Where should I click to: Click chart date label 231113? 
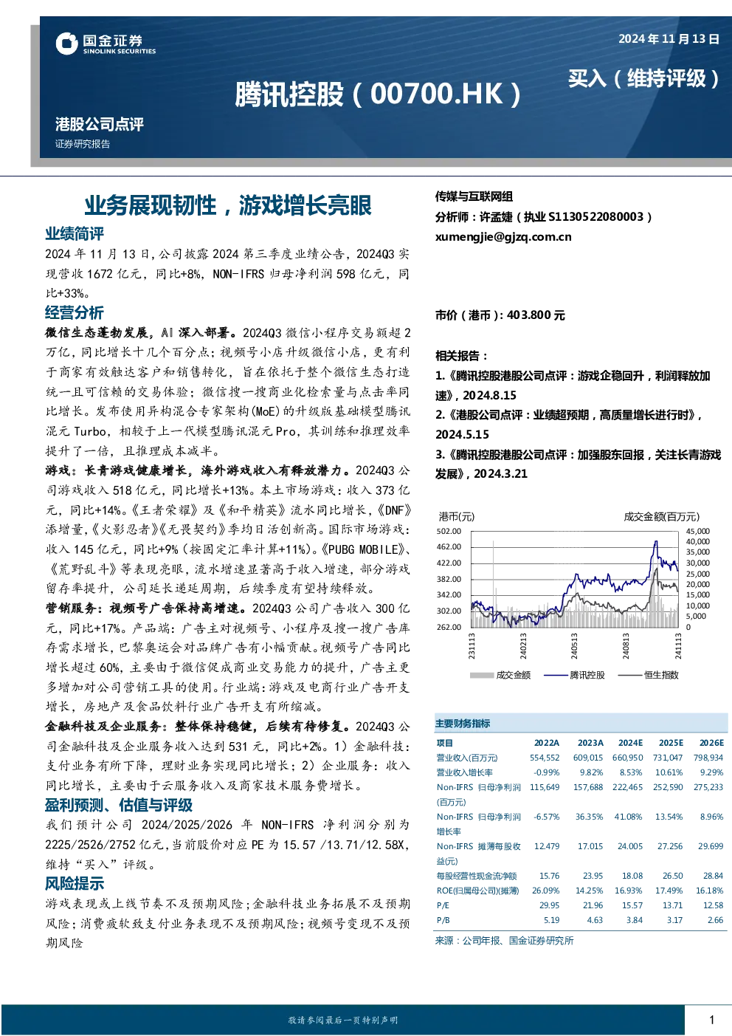472,646
